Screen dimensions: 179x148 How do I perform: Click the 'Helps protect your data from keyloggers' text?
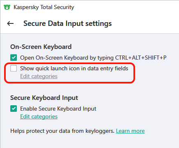(x=62, y=131)
